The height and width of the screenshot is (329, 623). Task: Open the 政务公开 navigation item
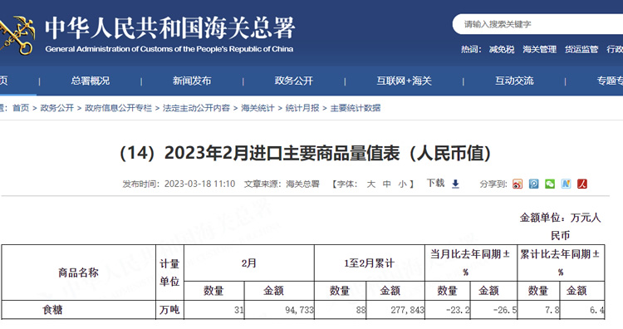pos(294,81)
